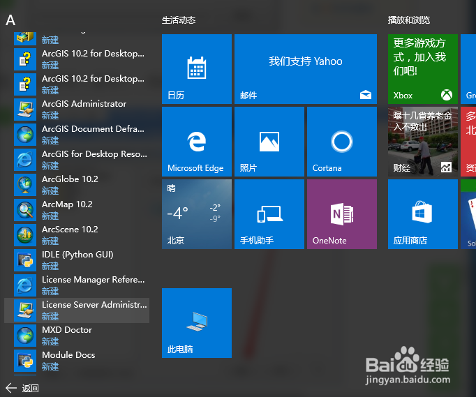Open the Calendar (日历) tile
Image resolution: width=476 pixels, height=397 pixels.
[197, 69]
